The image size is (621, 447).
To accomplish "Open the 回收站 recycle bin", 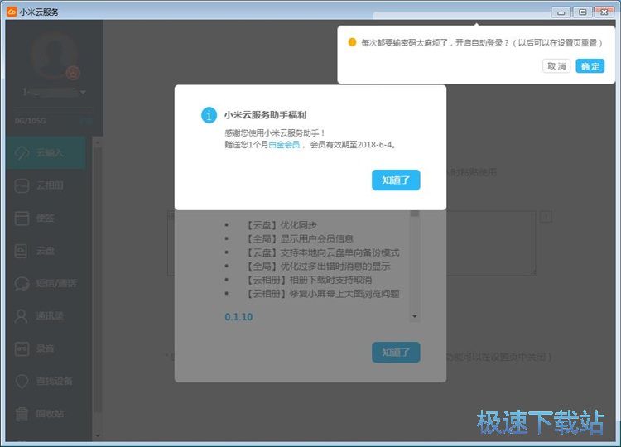I will point(22,414).
